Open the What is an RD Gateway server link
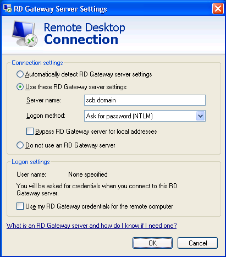This screenshot has width=226, height=257. pyautogui.click(x=91, y=226)
